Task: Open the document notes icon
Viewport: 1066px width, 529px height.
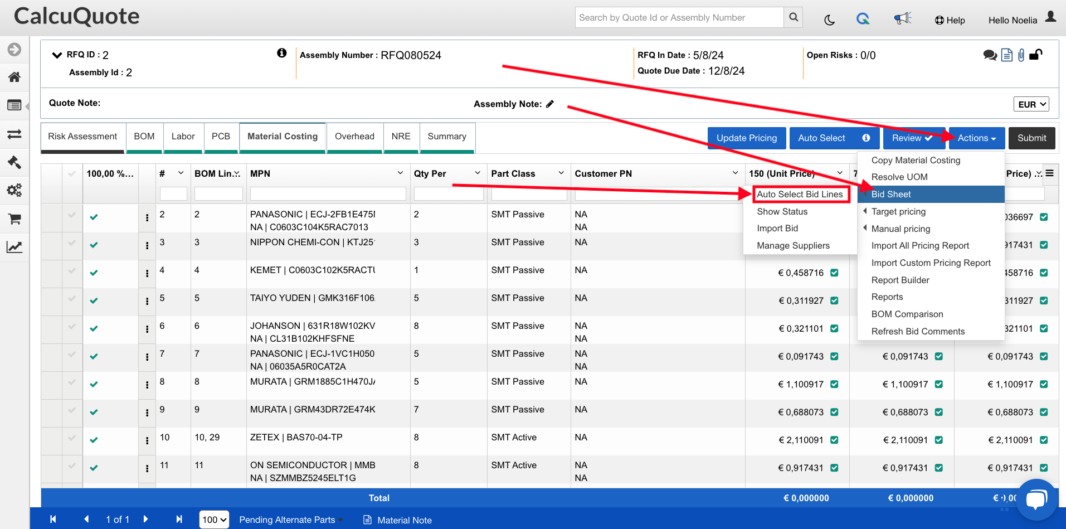Action: click(1007, 55)
